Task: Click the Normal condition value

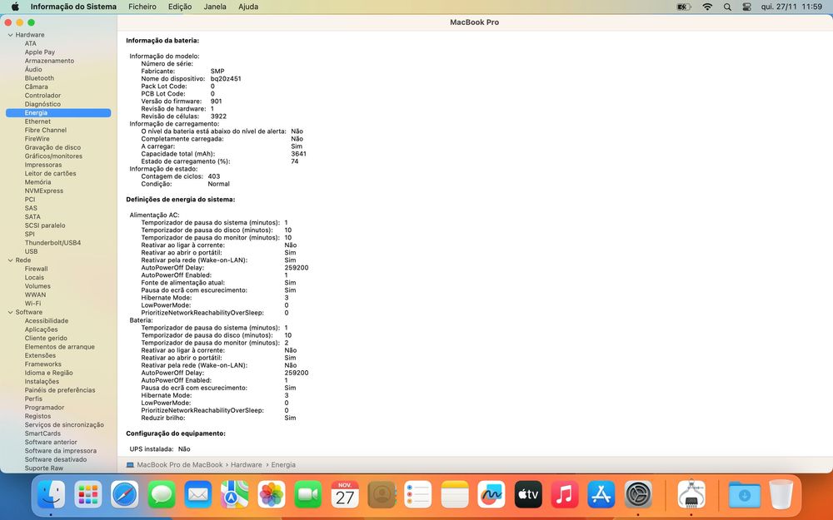Action: [218, 184]
